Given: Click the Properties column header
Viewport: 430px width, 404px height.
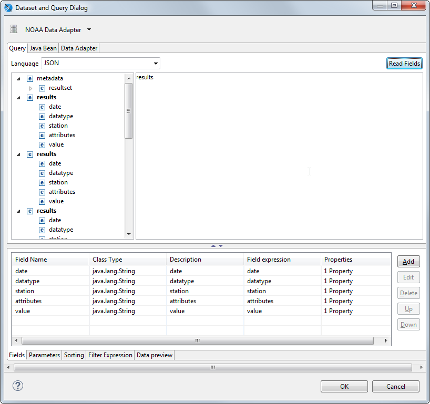Looking at the screenshot, I should [356, 260].
